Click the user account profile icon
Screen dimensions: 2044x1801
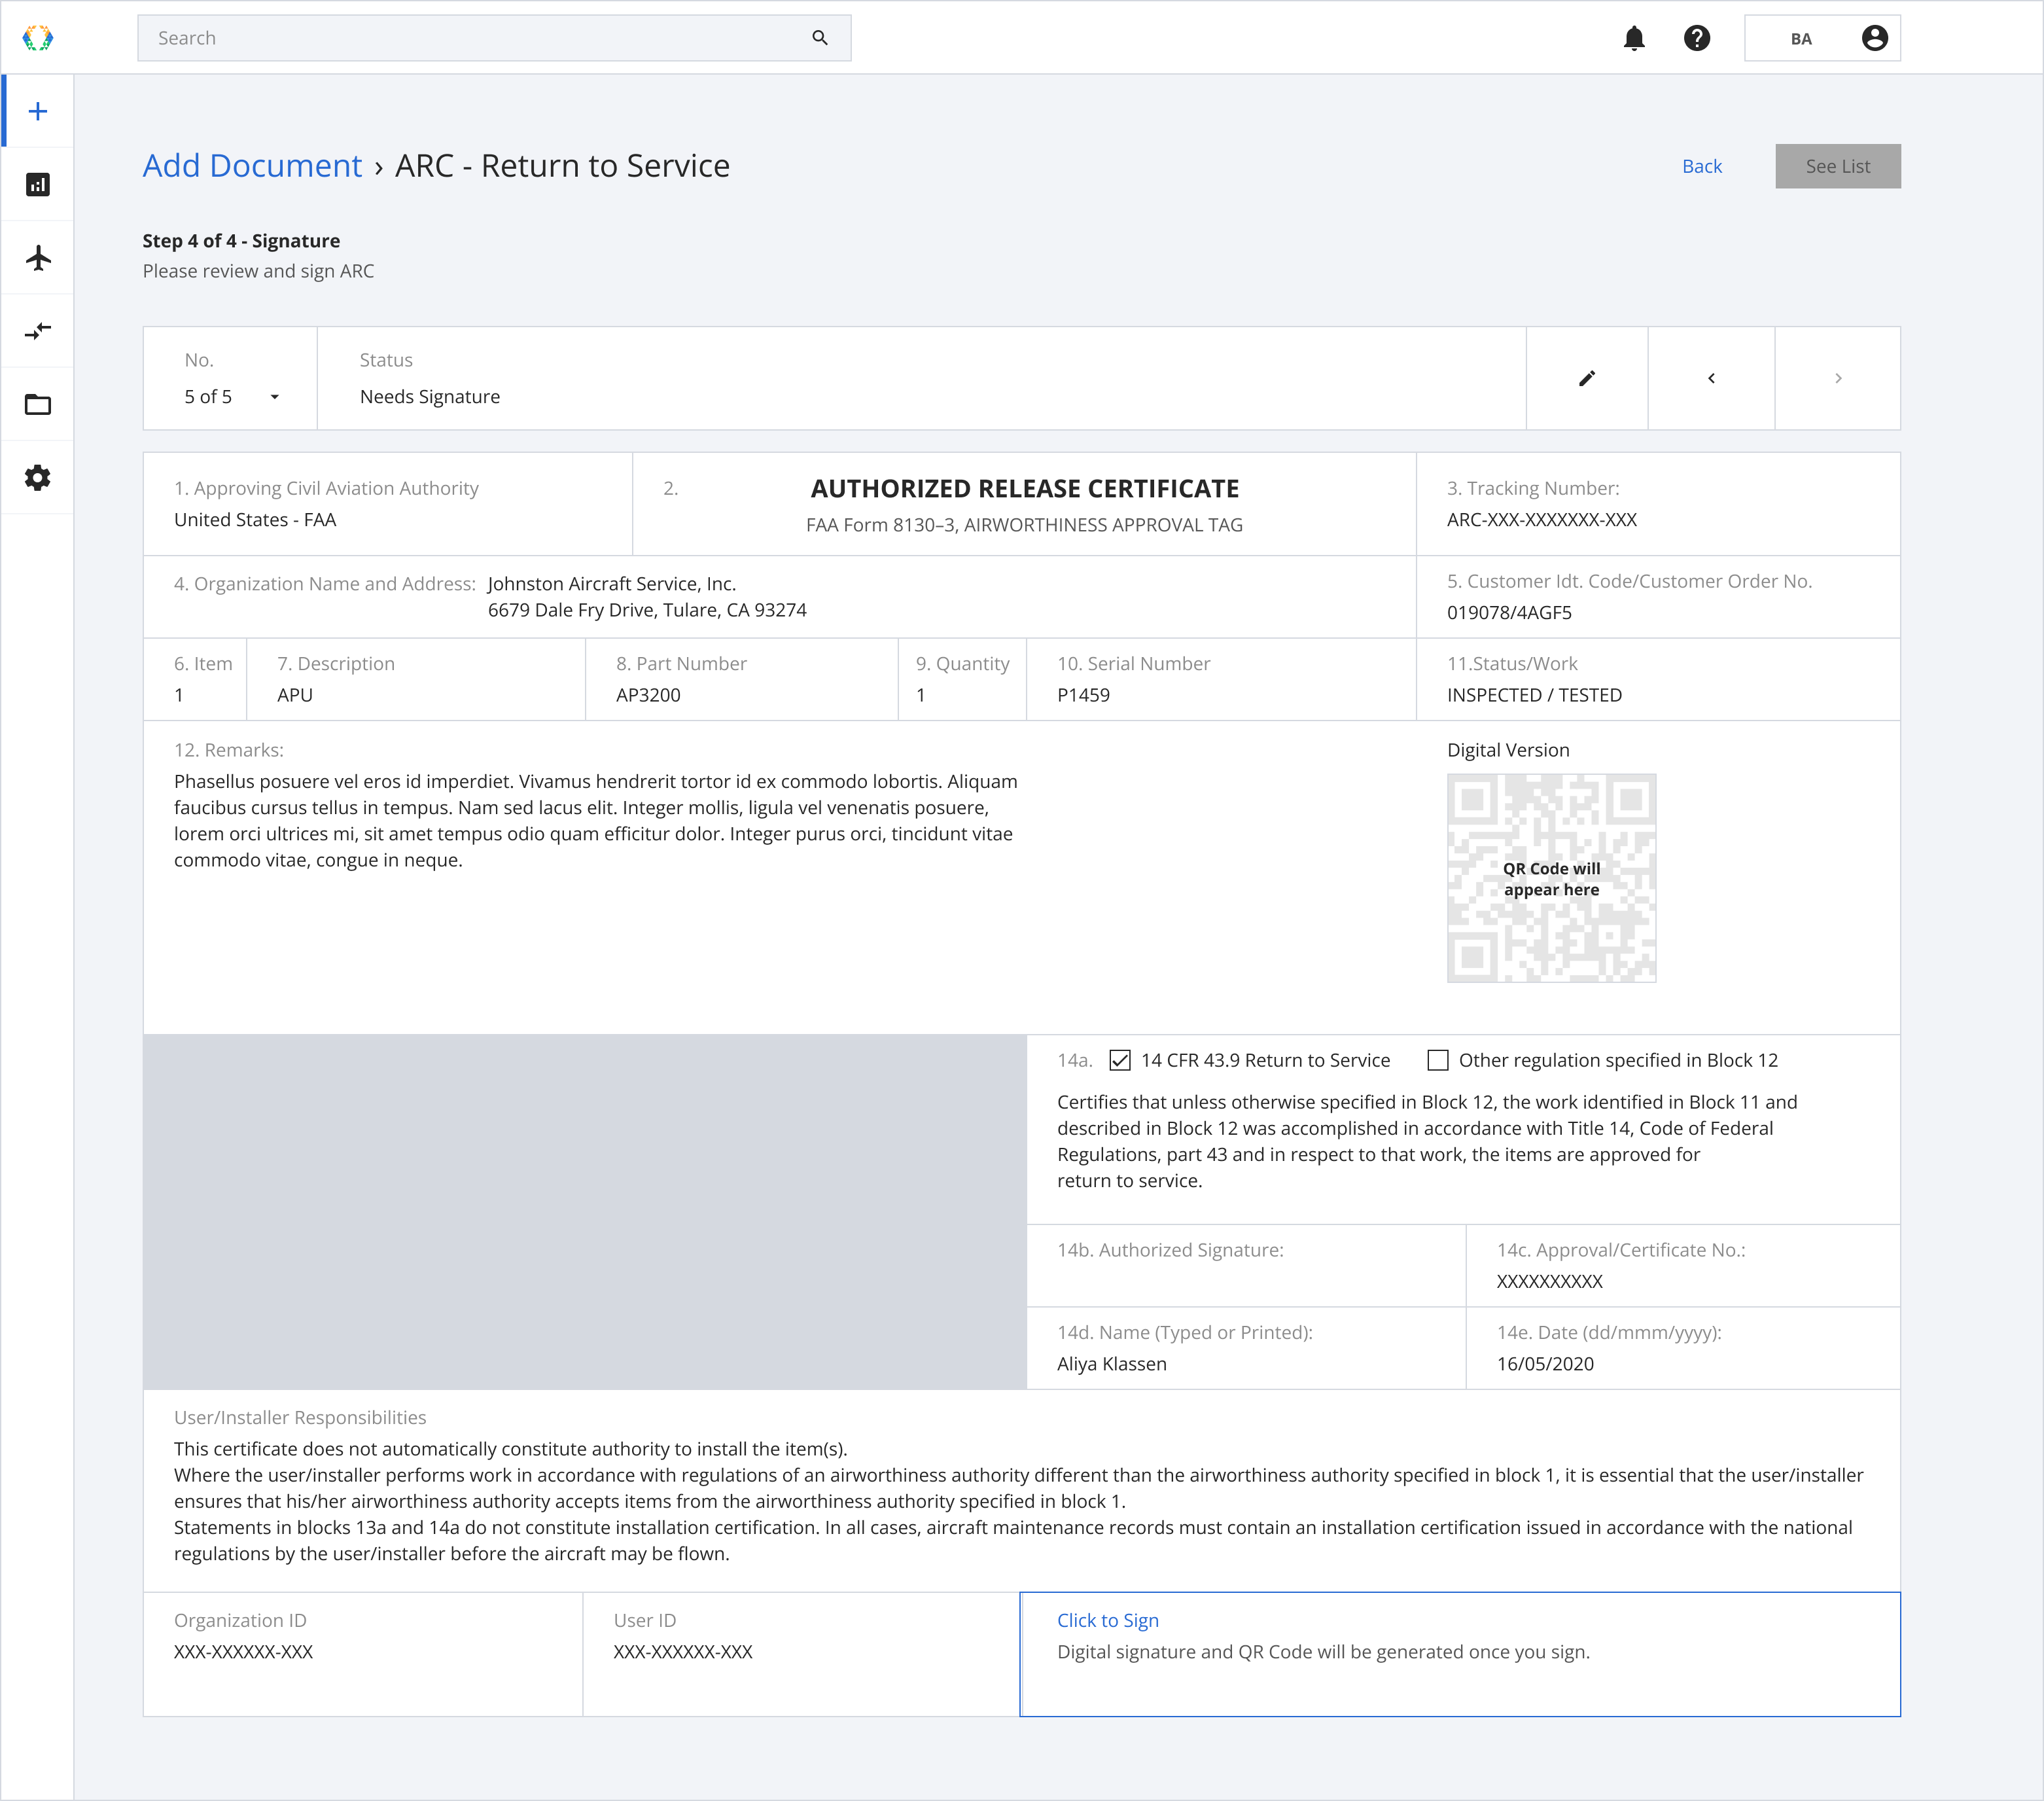click(x=1874, y=37)
